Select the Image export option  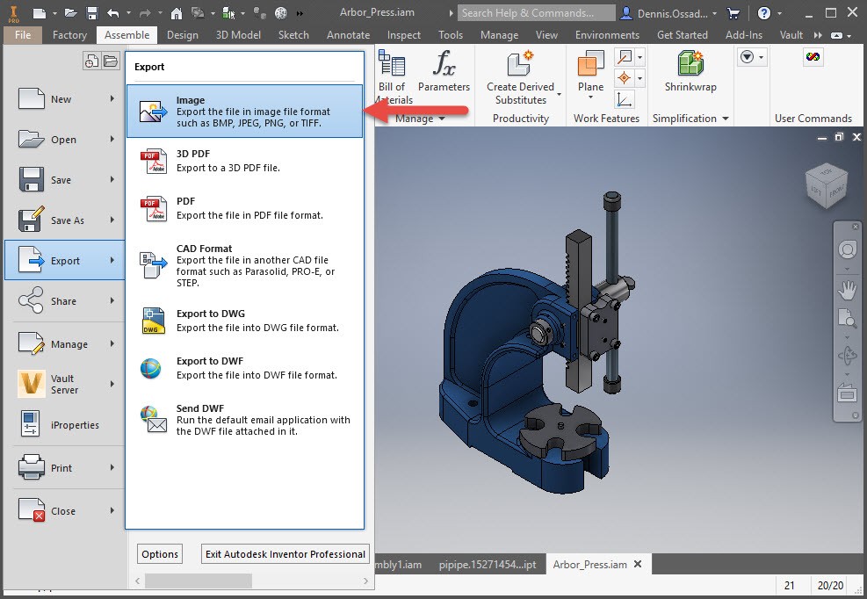pos(244,111)
